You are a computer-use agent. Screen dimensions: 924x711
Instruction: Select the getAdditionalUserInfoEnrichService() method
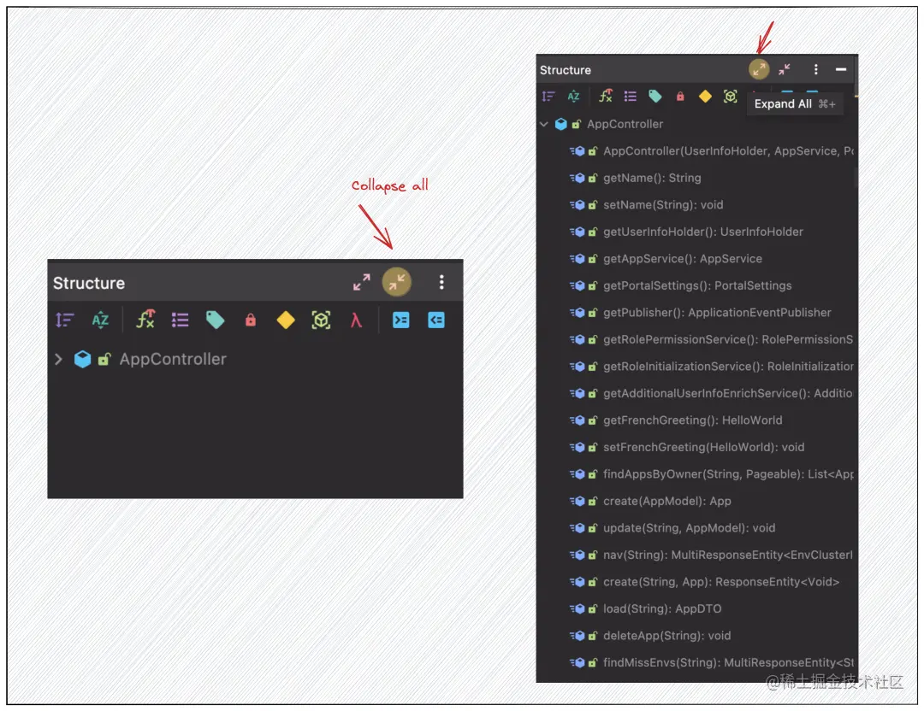(x=696, y=393)
